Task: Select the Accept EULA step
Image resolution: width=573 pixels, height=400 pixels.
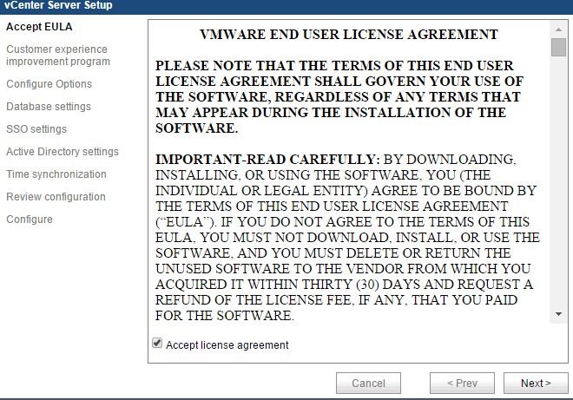Action: (x=39, y=27)
